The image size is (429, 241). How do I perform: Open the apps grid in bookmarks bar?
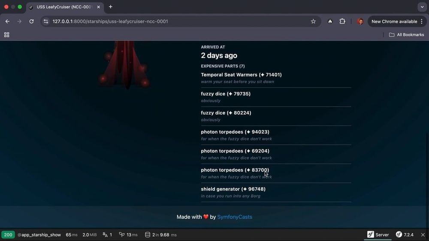pyautogui.click(x=6, y=35)
